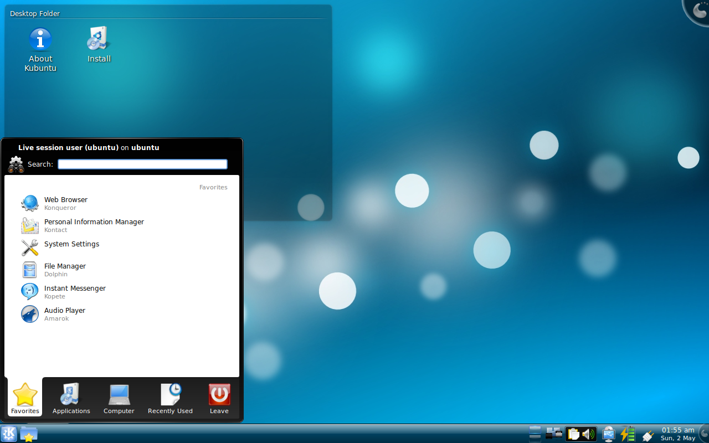Open the Recently Used tab
This screenshot has width=709, height=443.
pyautogui.click(x=170, y=398)
